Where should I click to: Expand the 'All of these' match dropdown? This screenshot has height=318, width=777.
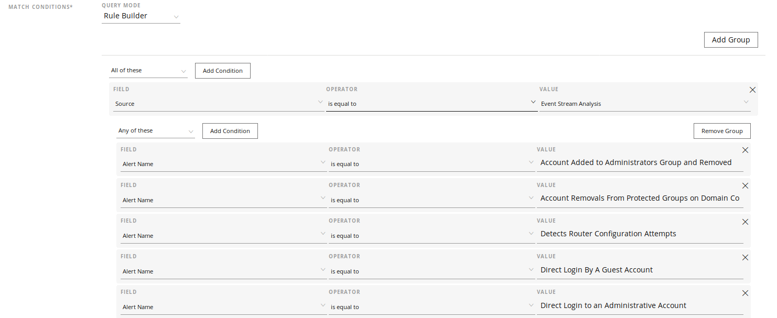148,71
